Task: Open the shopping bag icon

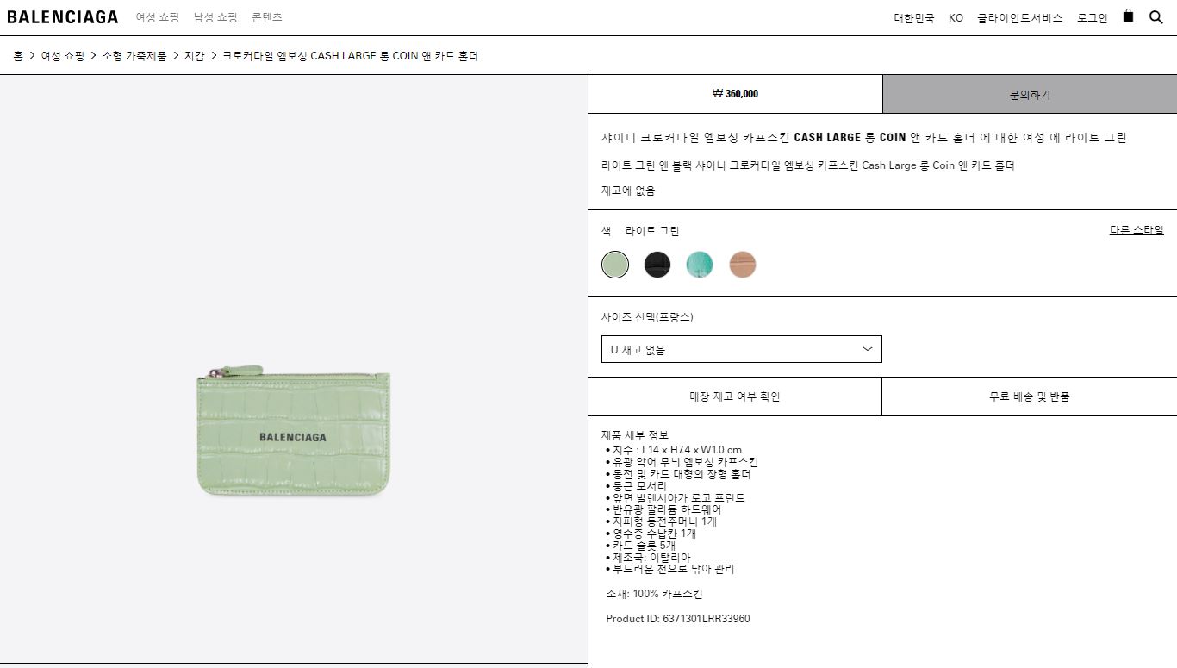Action: coord(1128,16)
